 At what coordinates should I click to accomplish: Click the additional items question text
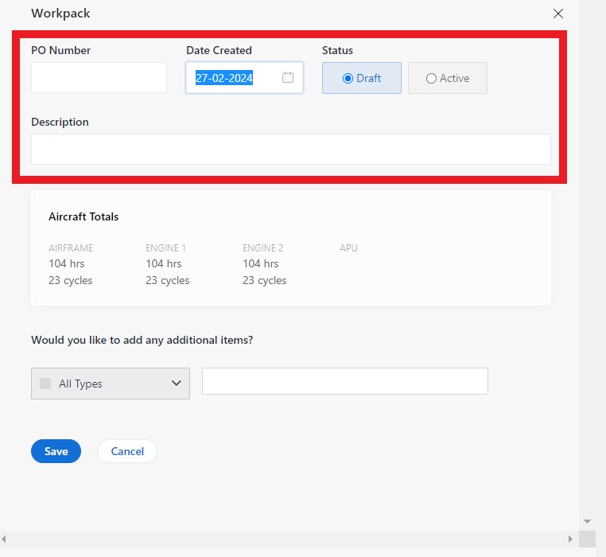coord(142,340)
